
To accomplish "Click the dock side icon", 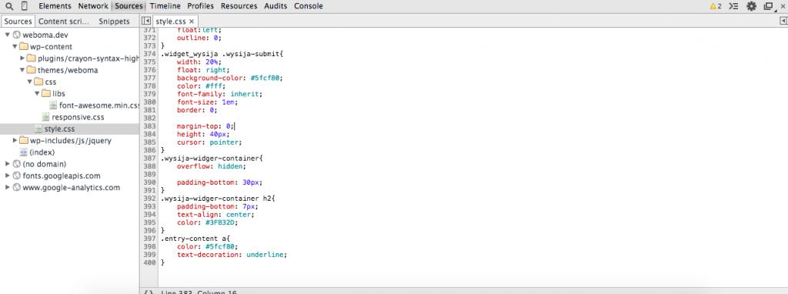I will point(768,6).
